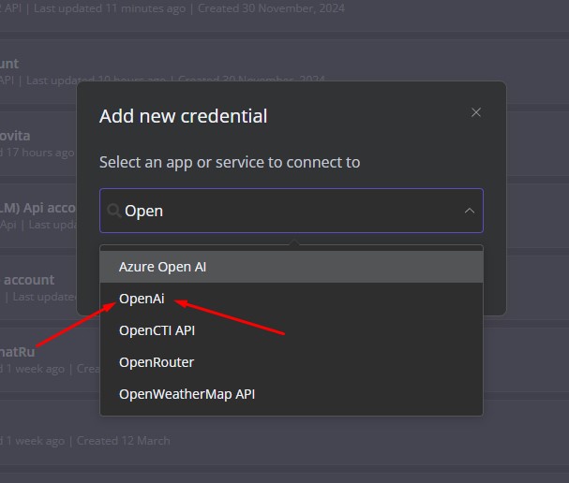Collapse the service dropdown chevron
Image resolution: width=569 pixels, height=483 pixels.
pyautogui.click(x=470, y=211)
